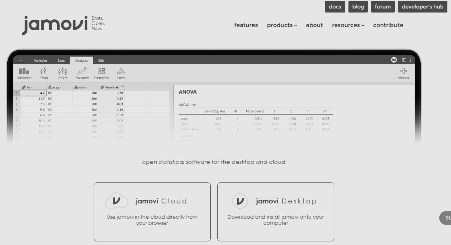This screenshot has width=451, height=245.
Task: Click the partially visible side tab button
Action: pos(445,218)
